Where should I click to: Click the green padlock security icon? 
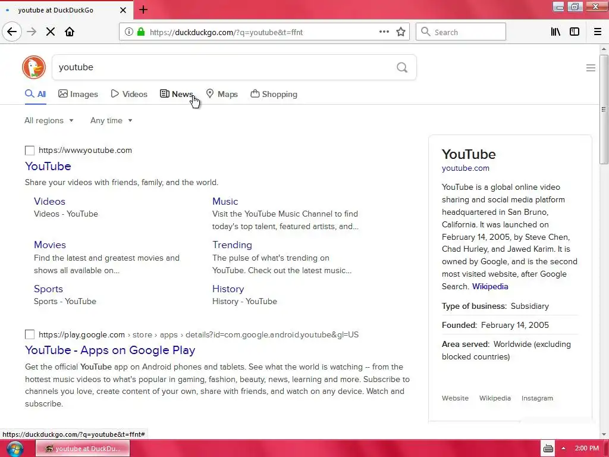point(141,32)
